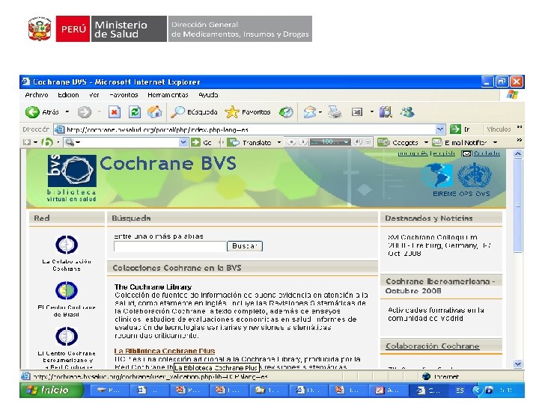Open La Colaboración Cochrane icon
This screenshot has width=539, height=404.
pyautogui.click(x=67, y=245)
